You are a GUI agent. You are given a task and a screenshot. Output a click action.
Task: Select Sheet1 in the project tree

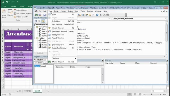[x=43, y=29]
